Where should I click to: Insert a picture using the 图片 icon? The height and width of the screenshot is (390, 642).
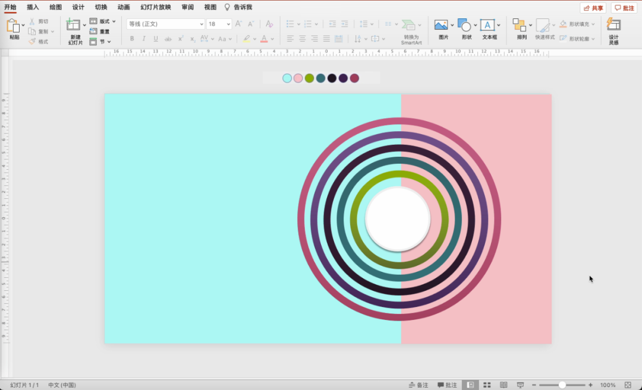click(x=441, y=26)
